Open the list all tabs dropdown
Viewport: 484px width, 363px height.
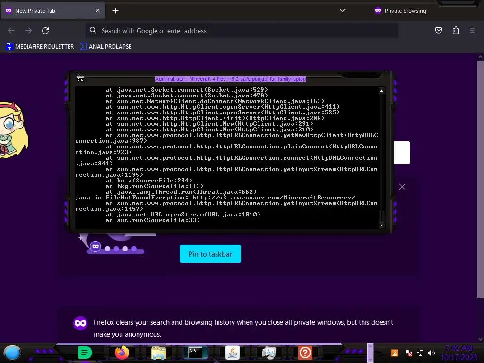coord(342,10)
